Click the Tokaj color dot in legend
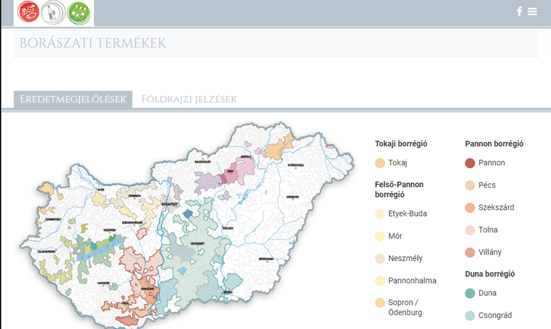 380,163
